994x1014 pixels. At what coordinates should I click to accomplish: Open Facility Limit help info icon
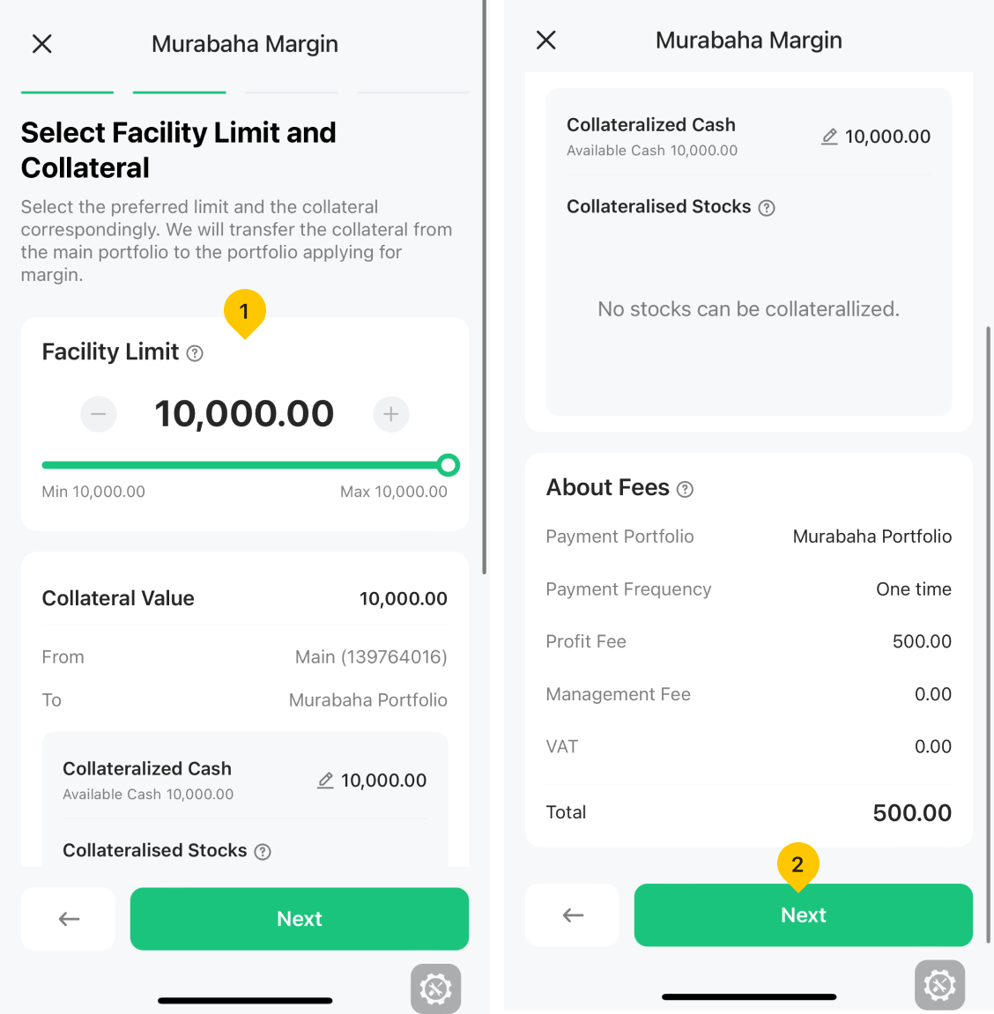tap(195, 353)
